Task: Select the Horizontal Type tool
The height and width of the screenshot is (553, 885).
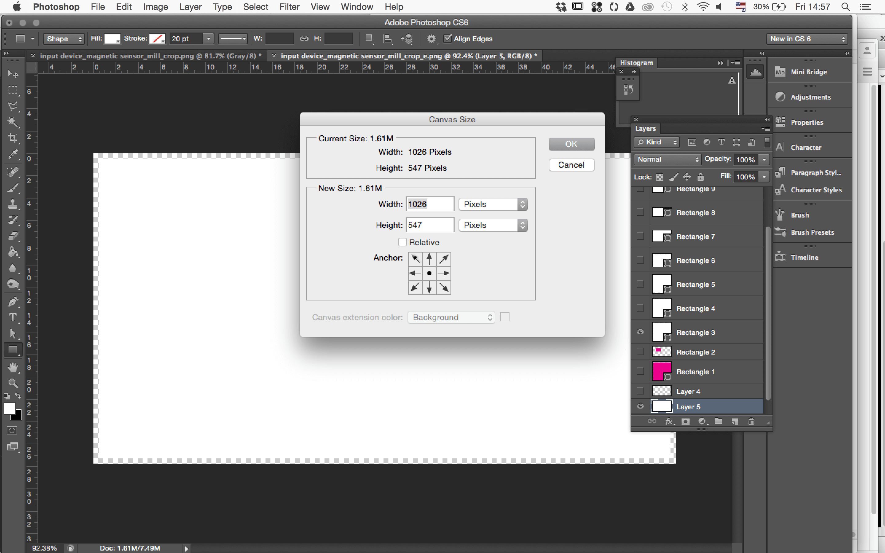Action: (x=13, y=317)
